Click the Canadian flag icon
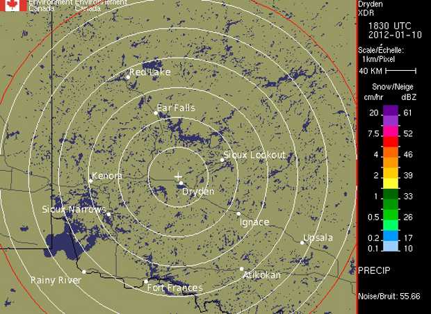This screenshot has width=431, height=314. [x=15, y=6]
